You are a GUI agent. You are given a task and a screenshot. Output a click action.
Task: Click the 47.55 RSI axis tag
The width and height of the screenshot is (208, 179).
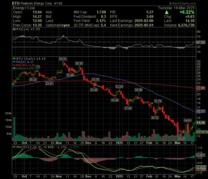[201, 42]
